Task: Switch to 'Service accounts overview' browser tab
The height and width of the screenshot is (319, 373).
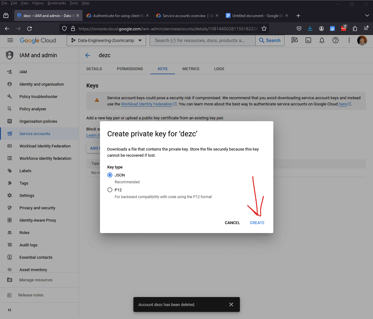Action: (x=188, y=15)
